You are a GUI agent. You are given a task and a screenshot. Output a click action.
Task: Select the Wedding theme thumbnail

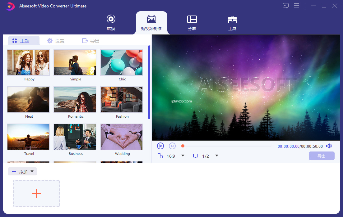tap(122, 137)
